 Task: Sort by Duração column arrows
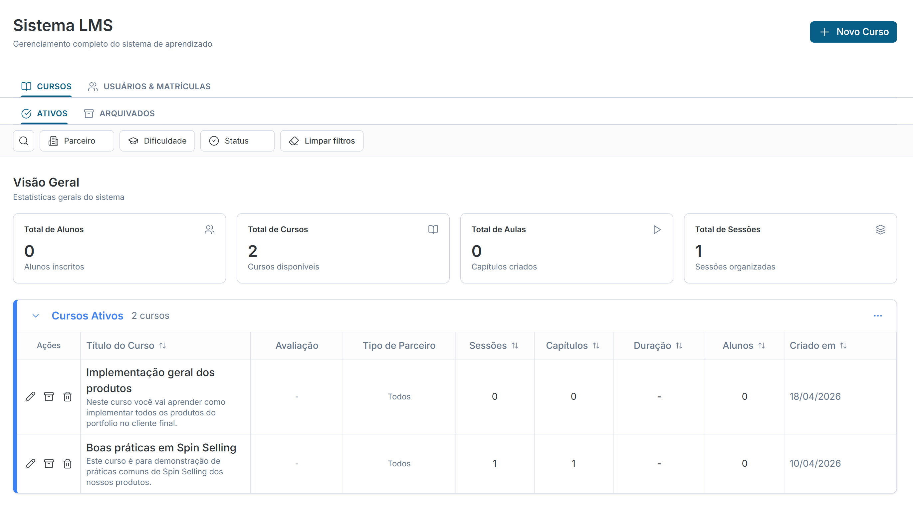tap(679, 346)
